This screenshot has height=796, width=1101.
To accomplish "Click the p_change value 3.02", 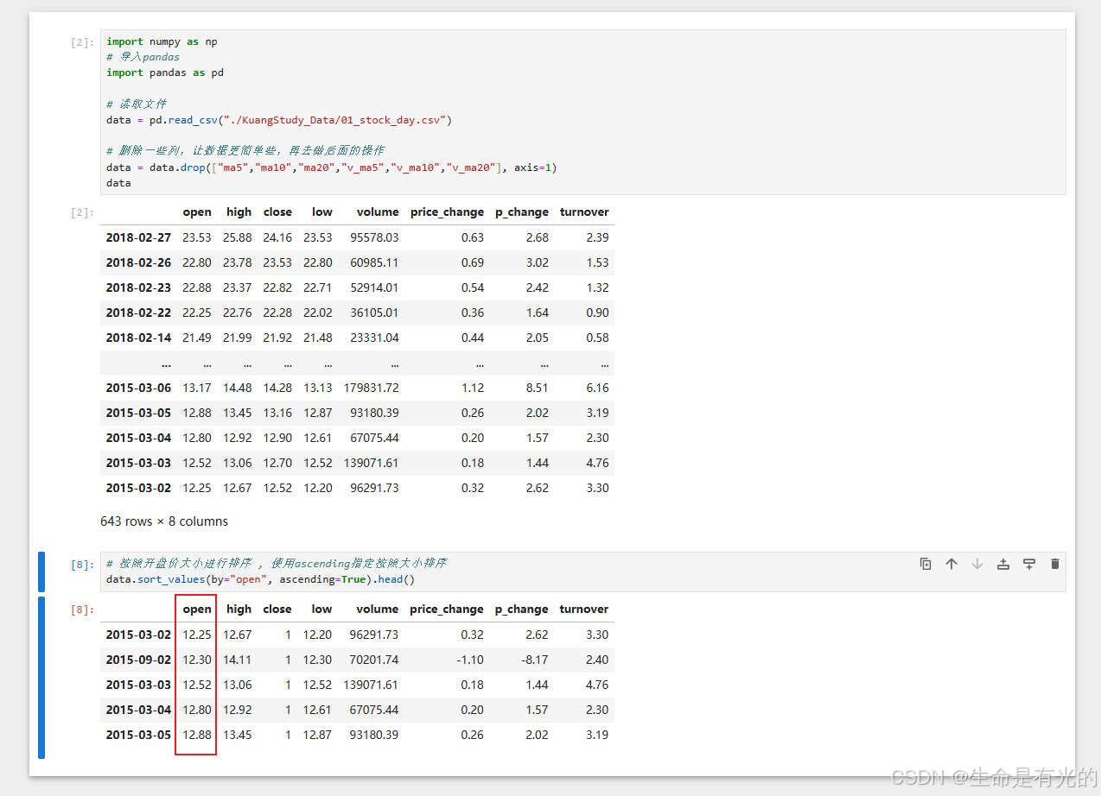I will pyautogui.click(x=537, y=262).
